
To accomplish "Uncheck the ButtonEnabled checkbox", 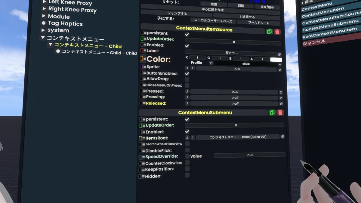I will (187, 74).
